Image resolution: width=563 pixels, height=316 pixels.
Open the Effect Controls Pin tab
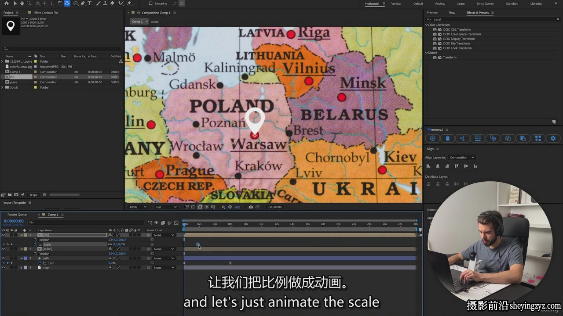tap(46, 13)
